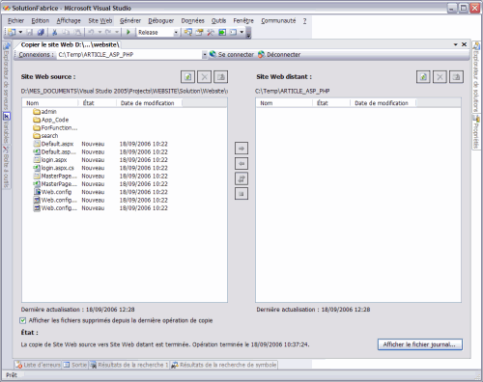Switch to 'Liste d'erreurs' tab
Screen dimensions: 483x382
(38, 365)
